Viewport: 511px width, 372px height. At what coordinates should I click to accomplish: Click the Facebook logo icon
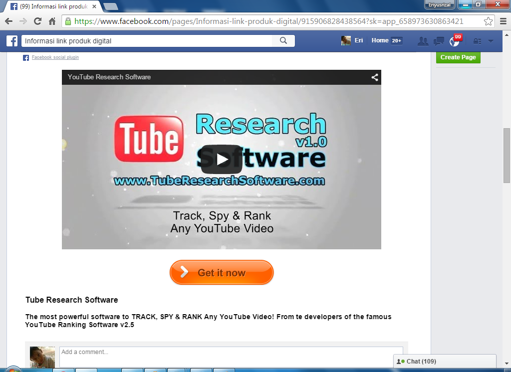tap(12, 41)
